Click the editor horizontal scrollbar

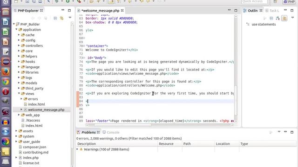tap(123, 125)
